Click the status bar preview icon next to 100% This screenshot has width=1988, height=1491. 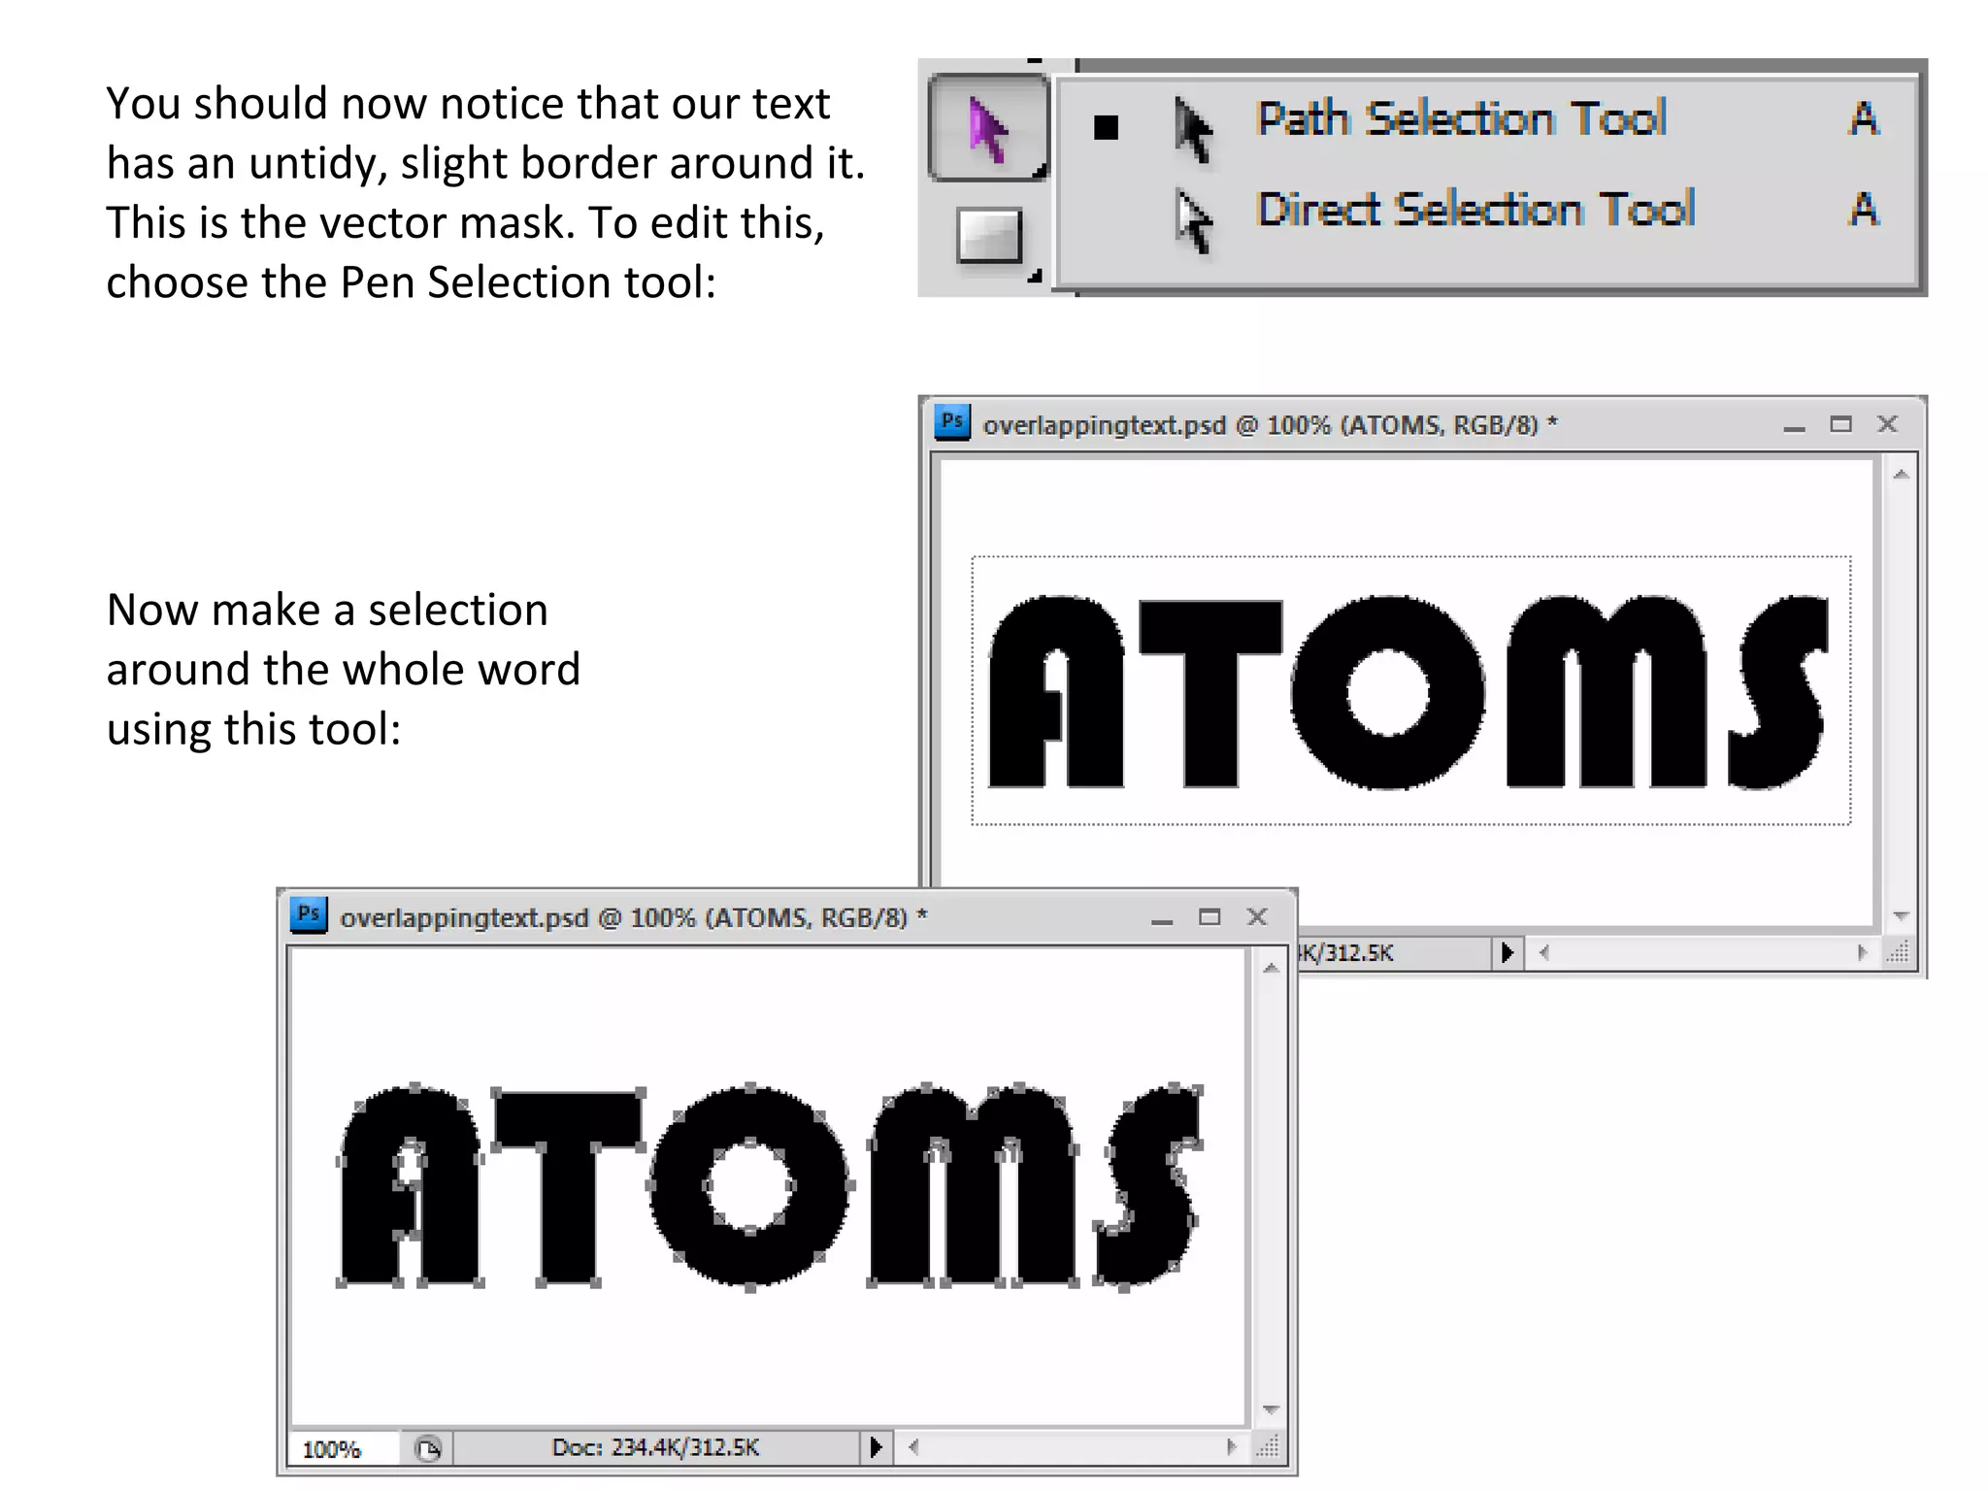tap(427, 1449)
